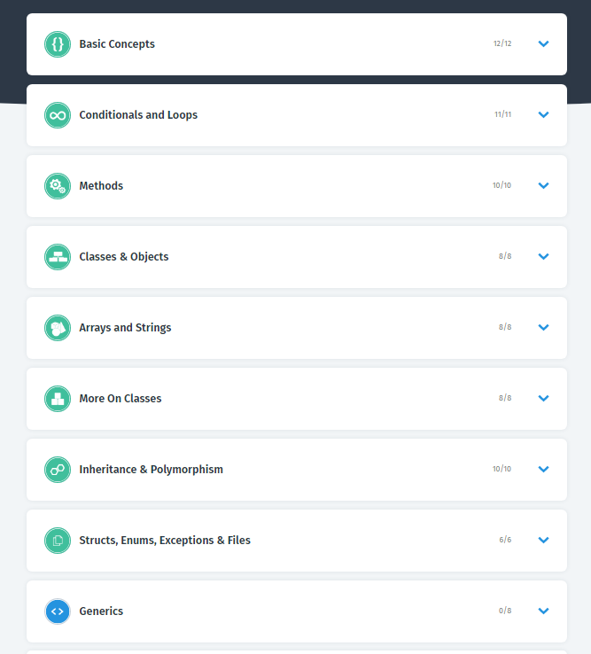Click the Inheritance & Polymorphism linked-circles icon

pyautogui.click(x=58, y=470)
